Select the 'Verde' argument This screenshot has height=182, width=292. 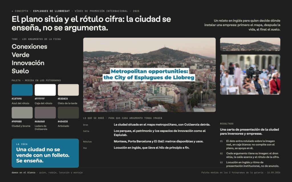[21, 55]
